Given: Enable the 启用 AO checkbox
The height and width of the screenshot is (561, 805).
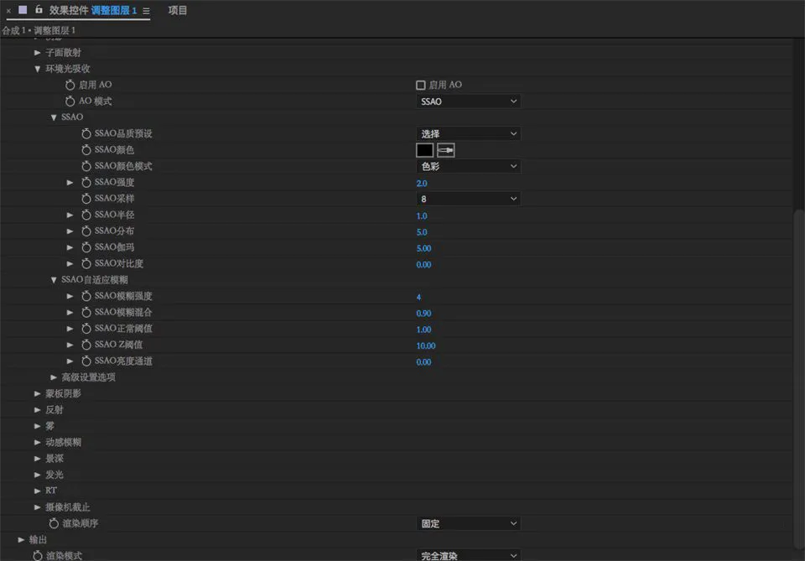Looking at the screenshot, I should point(421,85).
